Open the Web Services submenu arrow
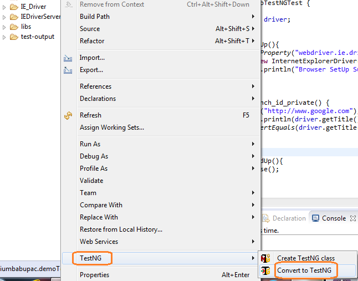The height and width of the screenshot is (281, 358). point(253,241)
